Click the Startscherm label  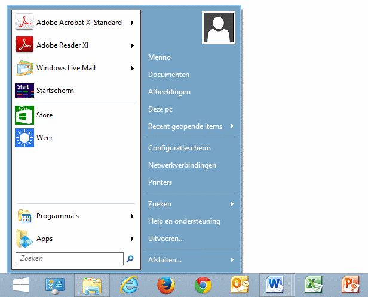click(55, 91)
